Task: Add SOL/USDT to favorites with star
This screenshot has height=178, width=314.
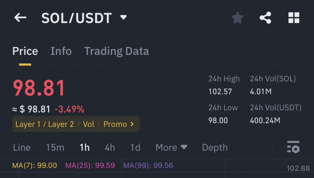Action: pyautogui.click(x=237, y=18)
